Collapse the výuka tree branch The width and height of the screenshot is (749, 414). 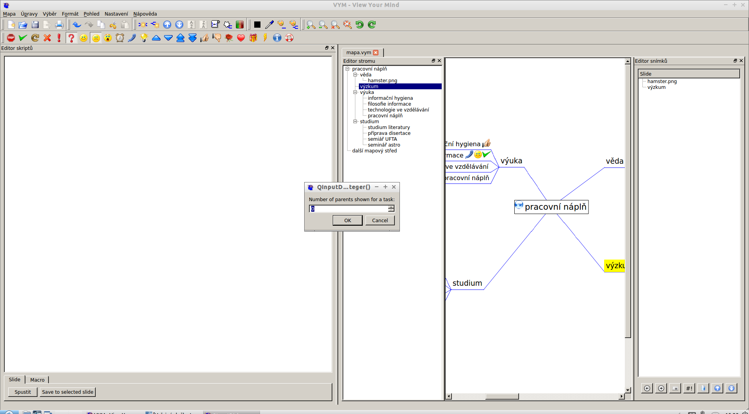355,92
